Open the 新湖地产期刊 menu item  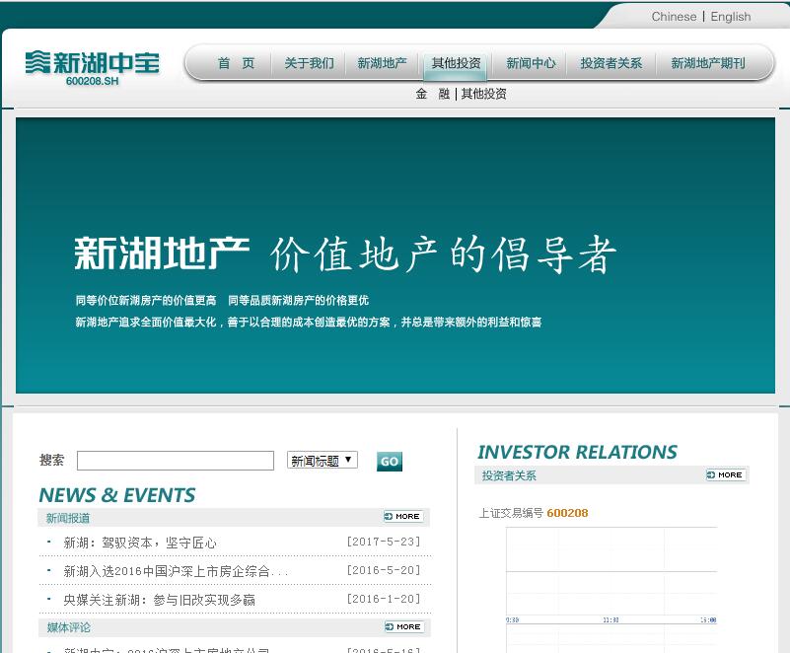click(708, 63)
